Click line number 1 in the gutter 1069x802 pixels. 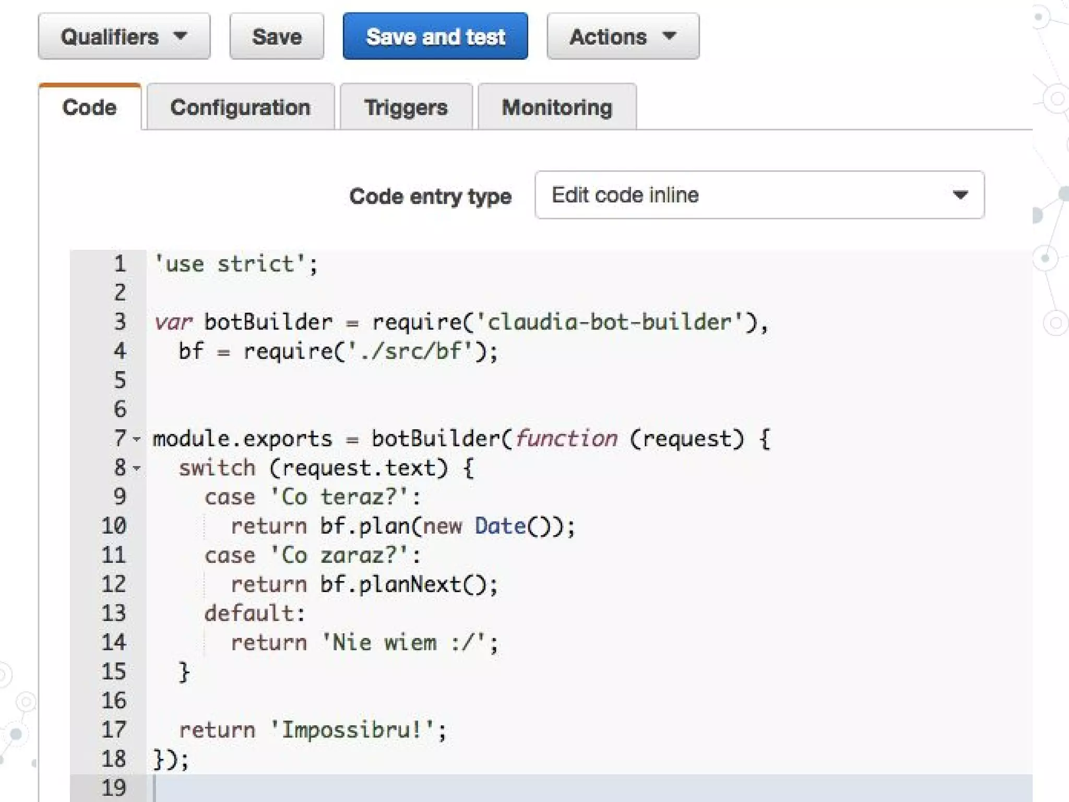tap(120, 264)
